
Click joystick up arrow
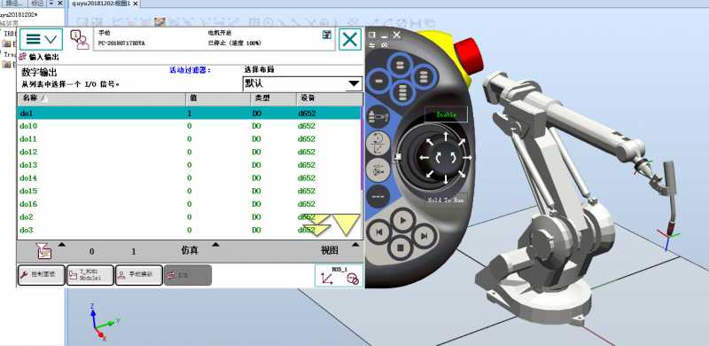(x=446, y=137)
